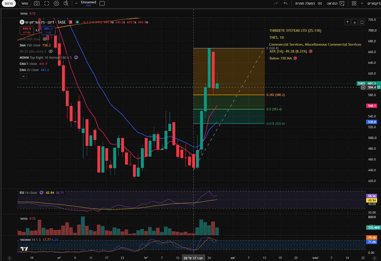Click the 0.5 (553.4) Fibonacci level line label

tap(274, 109)
